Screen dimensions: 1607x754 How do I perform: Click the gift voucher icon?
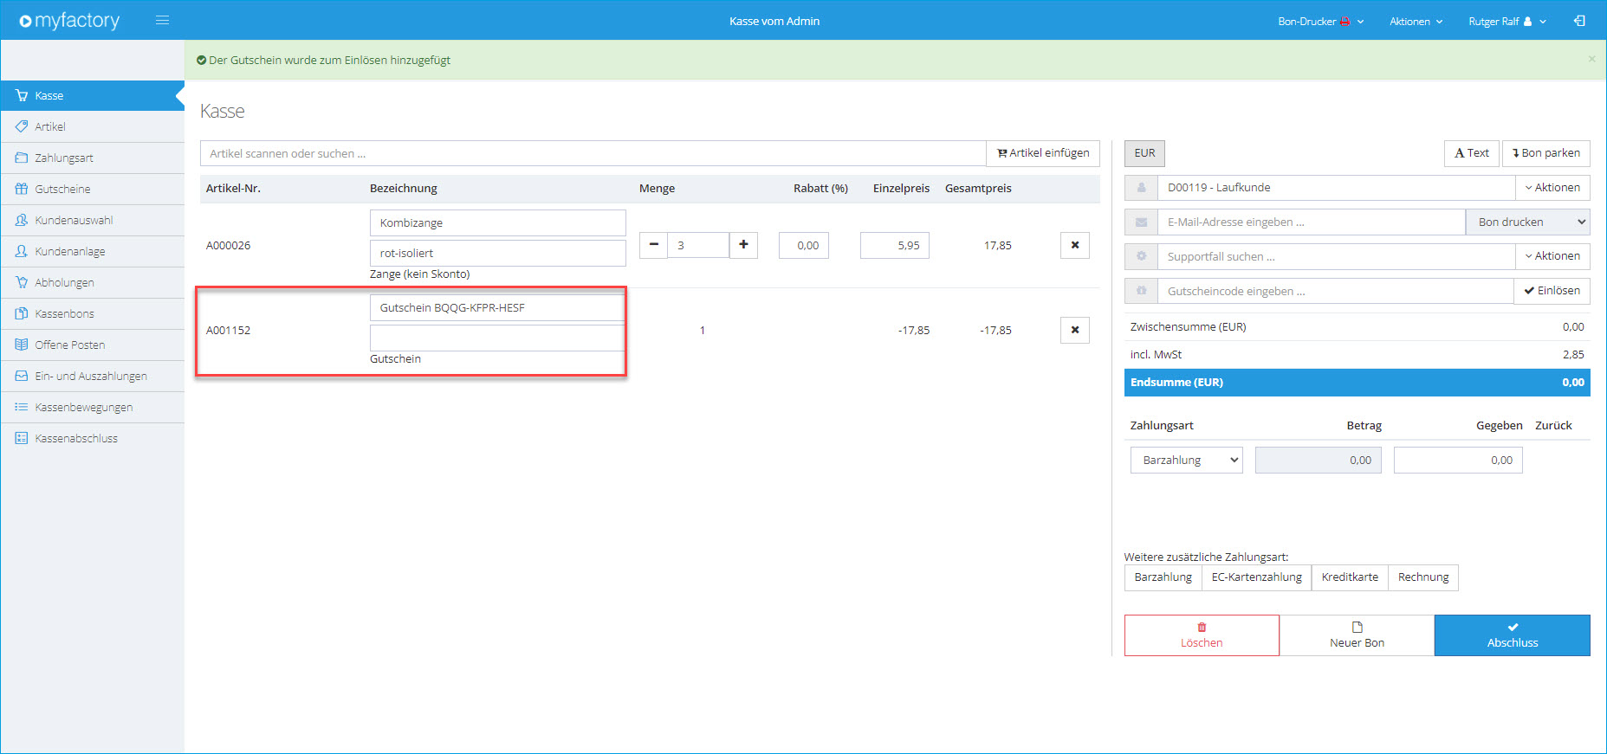pos(1141,291)
